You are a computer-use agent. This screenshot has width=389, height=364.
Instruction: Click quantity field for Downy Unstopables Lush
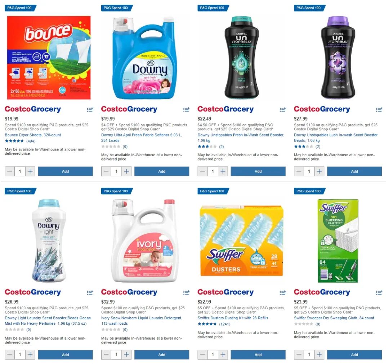(309, 171)
